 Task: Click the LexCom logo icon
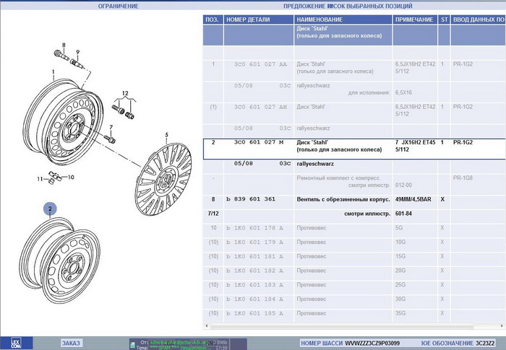[16, 343]
